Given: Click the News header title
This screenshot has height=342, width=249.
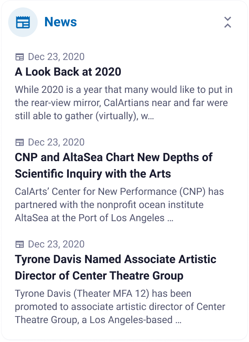Looking at the screenshot, I should point(61,22).
